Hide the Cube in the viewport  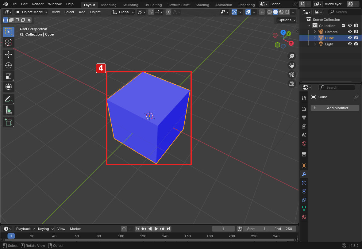(x=350, y=38)
